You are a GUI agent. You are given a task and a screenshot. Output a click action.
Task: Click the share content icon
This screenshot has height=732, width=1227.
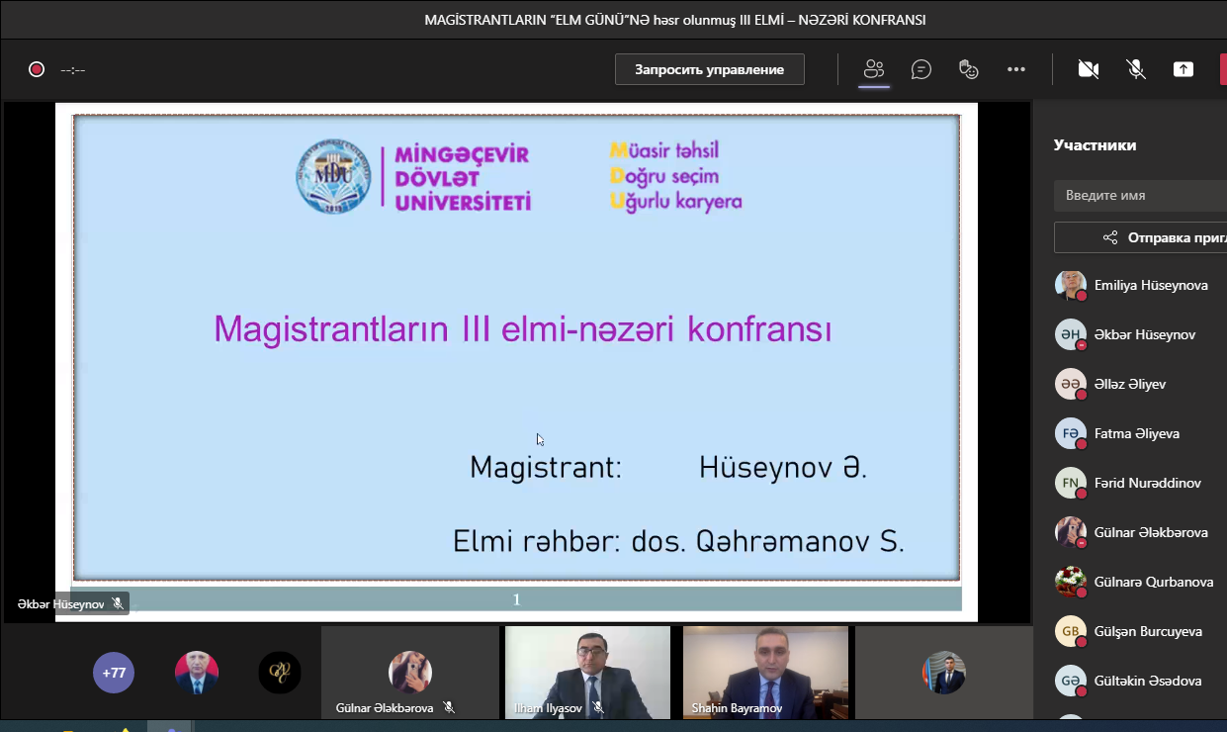coord(1183,69)
